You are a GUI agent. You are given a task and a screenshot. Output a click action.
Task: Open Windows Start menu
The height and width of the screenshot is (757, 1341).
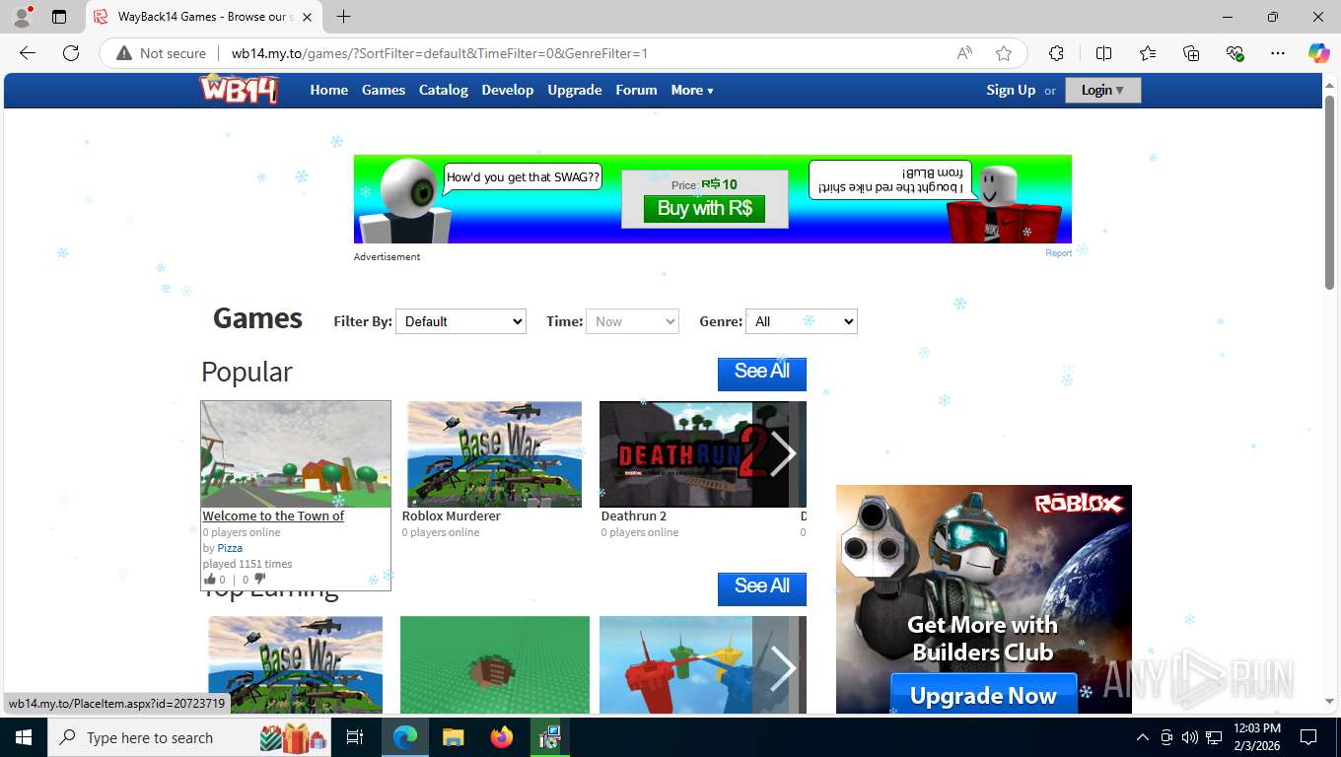pyautogui.click(x=23, y=737)
